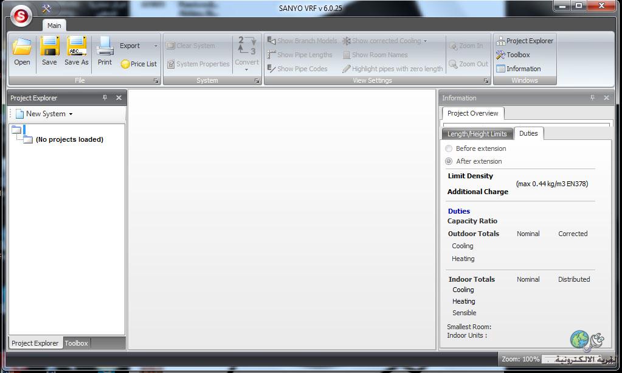Click the Zoom: 100% status indicator
Viewport: 622px width, 373px height.
[520, 359]
